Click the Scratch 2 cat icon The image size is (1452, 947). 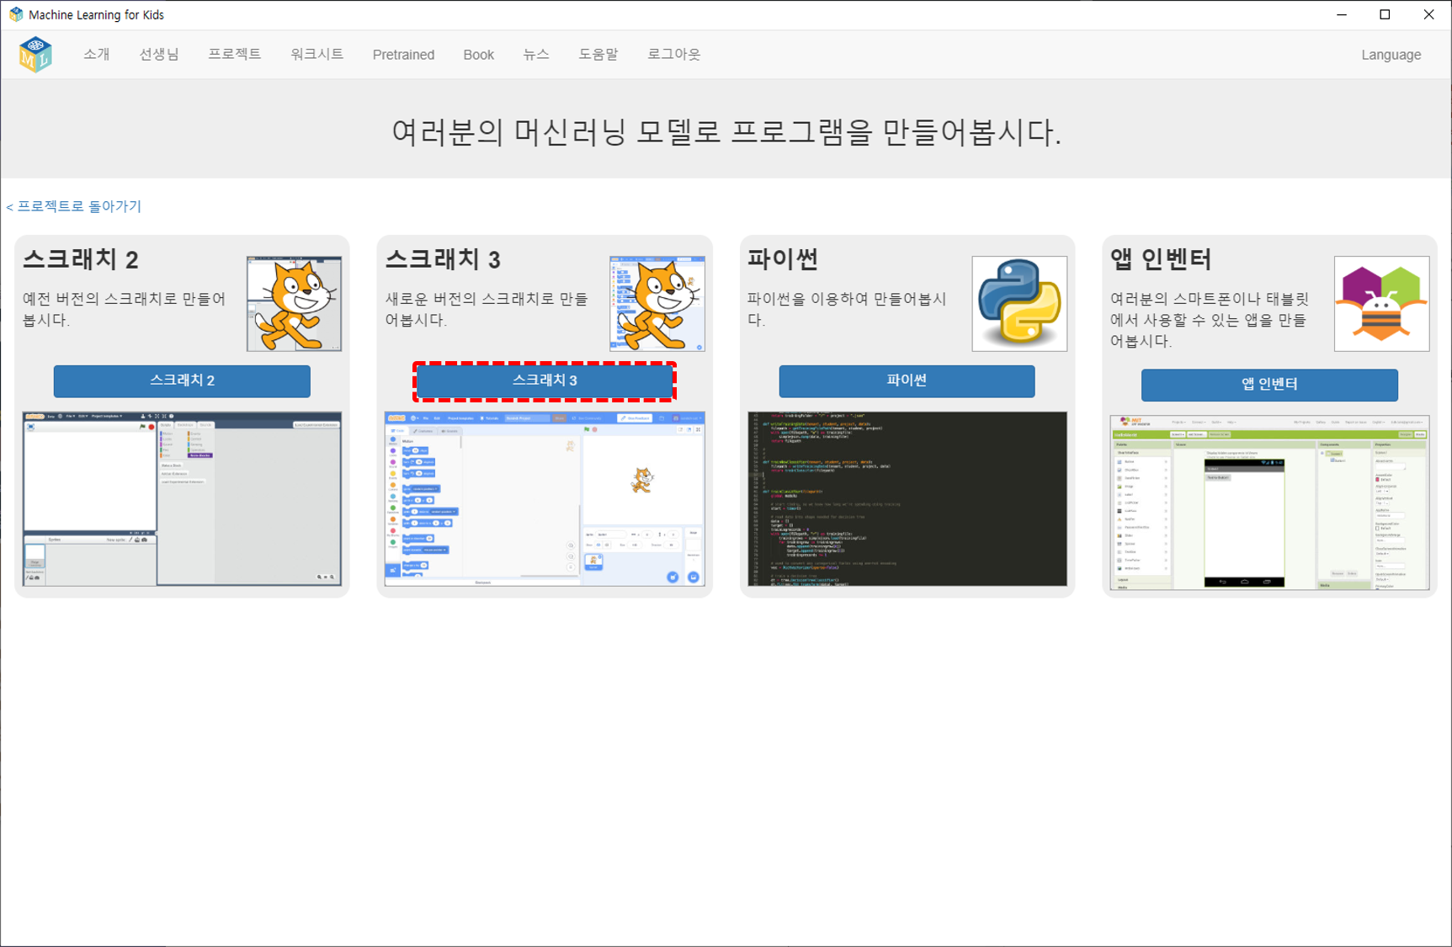click(x=294, y=304)
